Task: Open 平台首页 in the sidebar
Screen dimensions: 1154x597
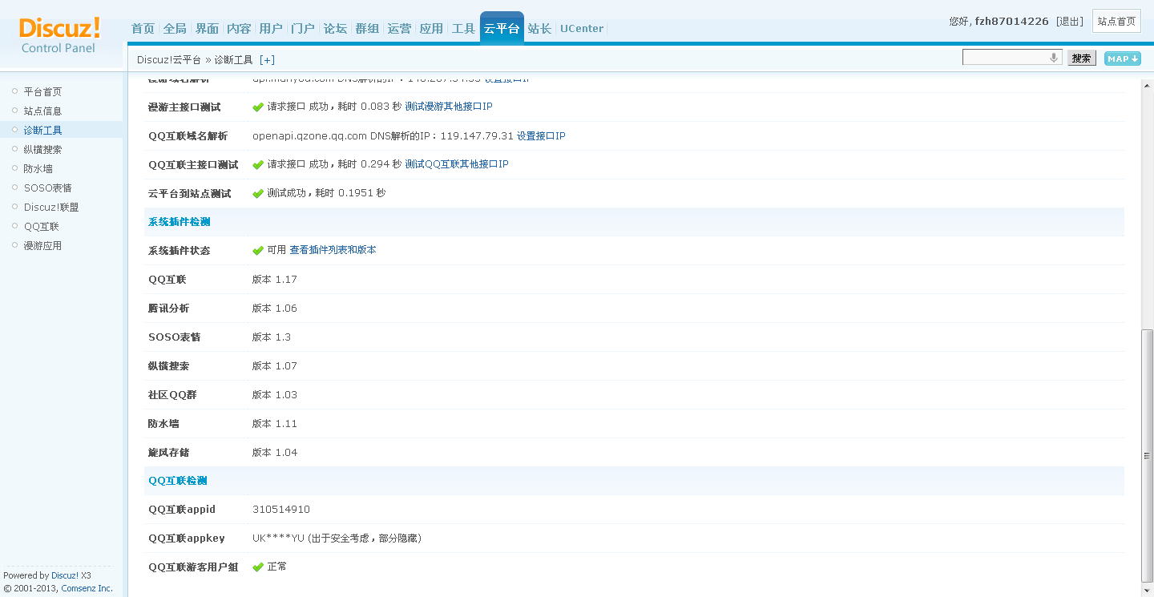Action: click(x=42, y=92)
